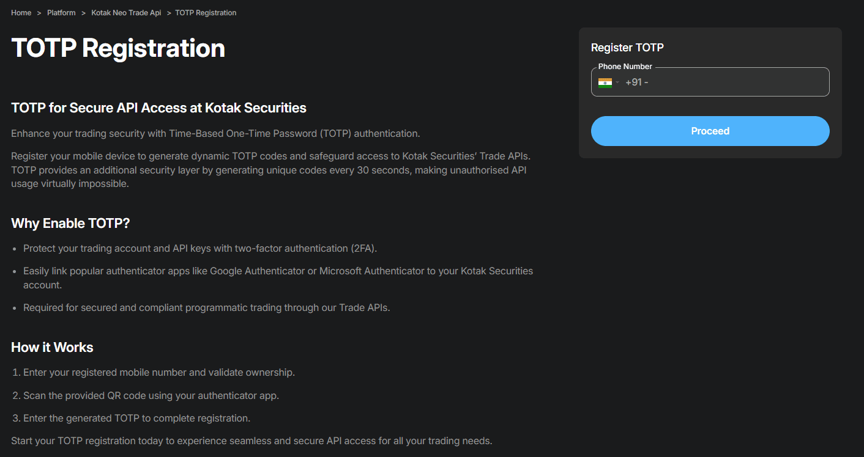864x457 pixels.
Task: Click the TOTP for Secure API Access heading
Action: point(158,108)
